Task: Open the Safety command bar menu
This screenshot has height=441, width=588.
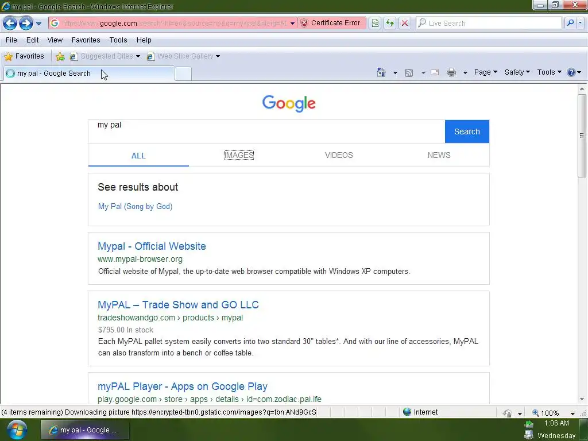Action: click(517, 72)
